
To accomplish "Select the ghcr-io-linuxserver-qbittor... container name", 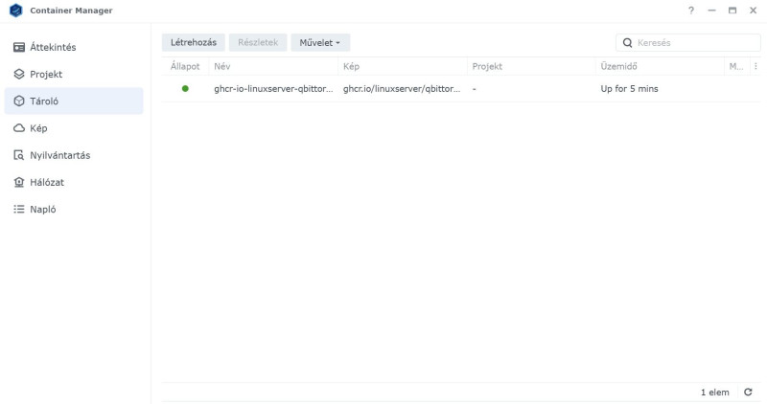I will tap(273, 89).
